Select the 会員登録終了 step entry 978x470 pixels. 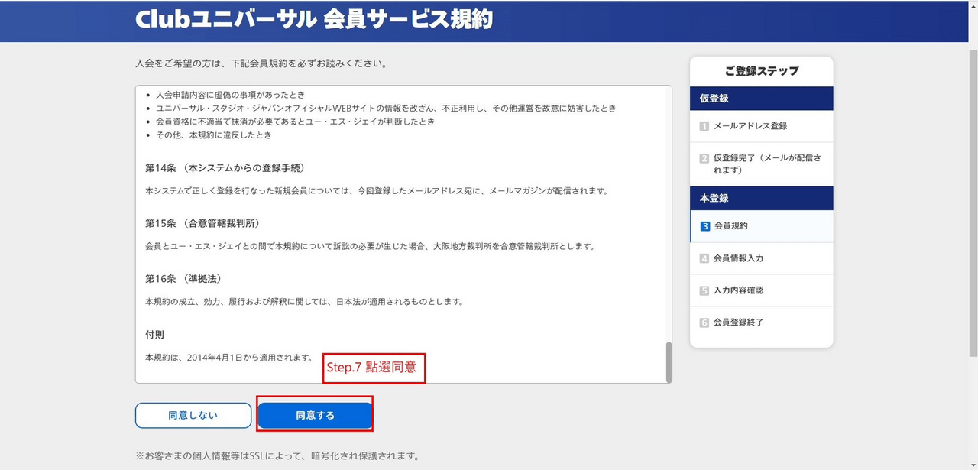pos(761,323)
